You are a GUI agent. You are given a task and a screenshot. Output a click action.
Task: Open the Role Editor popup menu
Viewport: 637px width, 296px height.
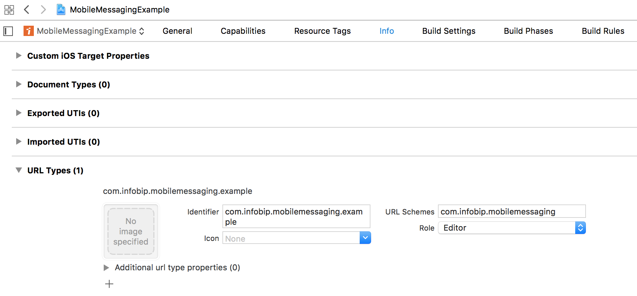[x=512, y=228]
